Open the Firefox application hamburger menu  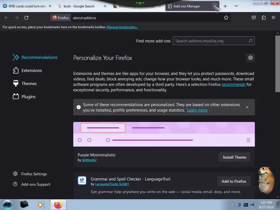point(273,17)
